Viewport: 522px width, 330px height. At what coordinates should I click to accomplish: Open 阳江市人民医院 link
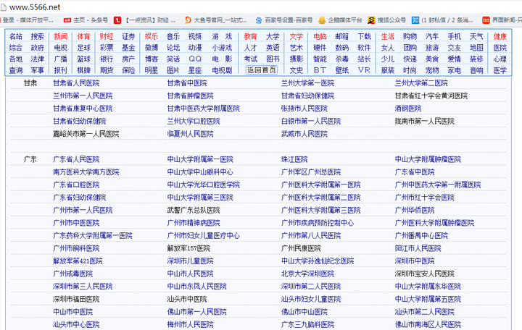pyautogui.click(x=418, y=248)
